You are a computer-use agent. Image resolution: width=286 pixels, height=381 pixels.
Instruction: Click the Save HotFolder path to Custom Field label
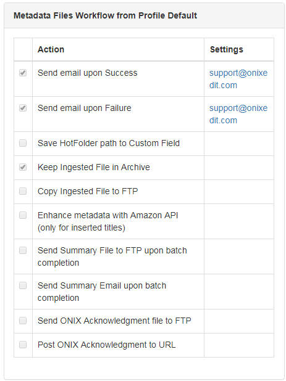point(109,143)
